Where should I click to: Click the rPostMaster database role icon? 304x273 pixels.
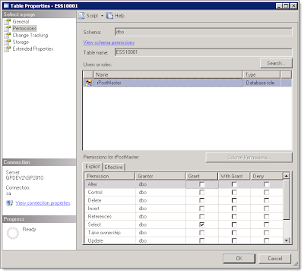pos(89,83)
